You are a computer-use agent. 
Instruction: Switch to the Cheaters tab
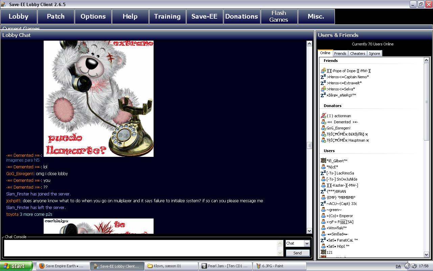click(358, 54)
